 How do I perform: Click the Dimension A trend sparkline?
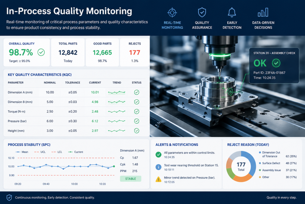116,92
